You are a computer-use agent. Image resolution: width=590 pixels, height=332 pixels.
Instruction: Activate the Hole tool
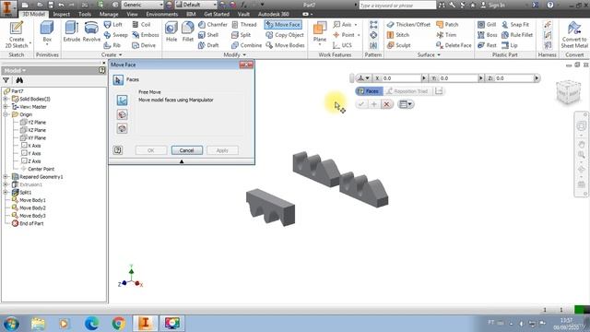[171, 32]
